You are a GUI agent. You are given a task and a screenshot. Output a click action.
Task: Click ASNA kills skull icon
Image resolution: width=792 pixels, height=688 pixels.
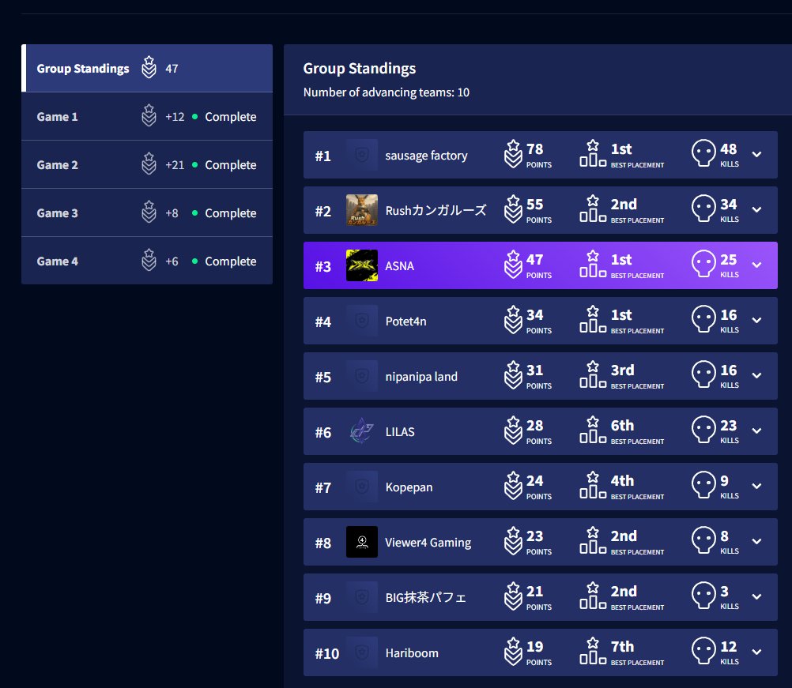[703, 264]
